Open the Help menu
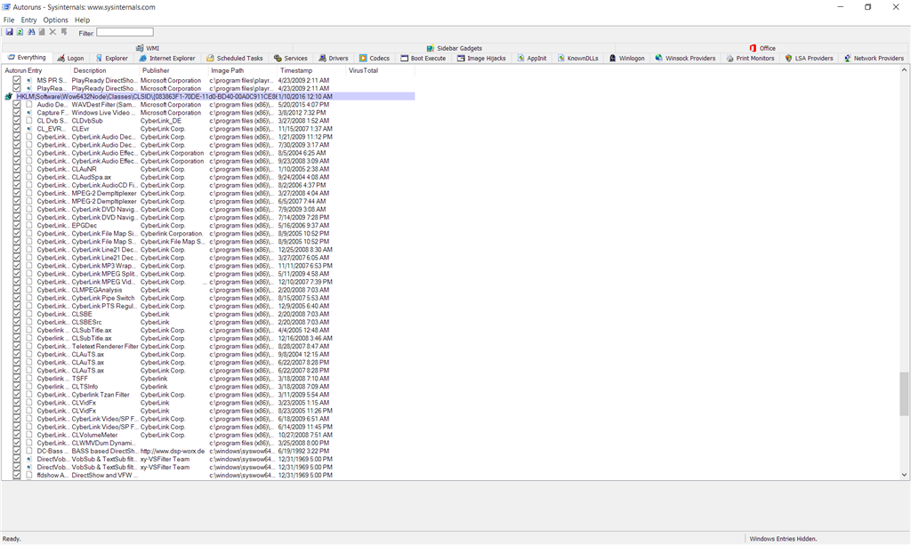 pos(83,20)
